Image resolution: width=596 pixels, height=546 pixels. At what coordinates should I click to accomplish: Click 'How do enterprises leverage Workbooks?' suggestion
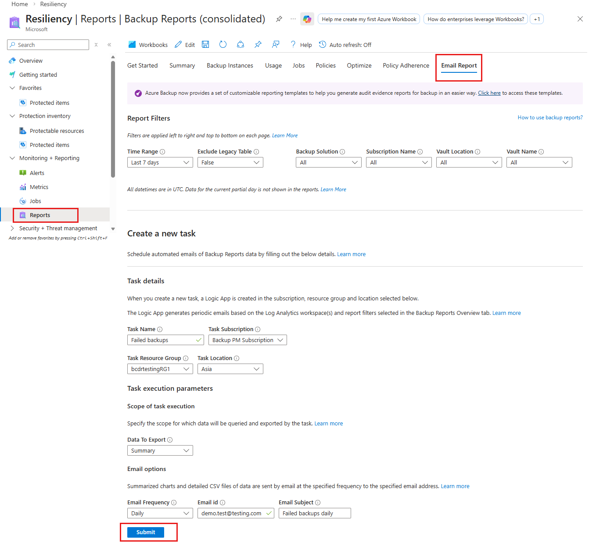pos(476,19)
